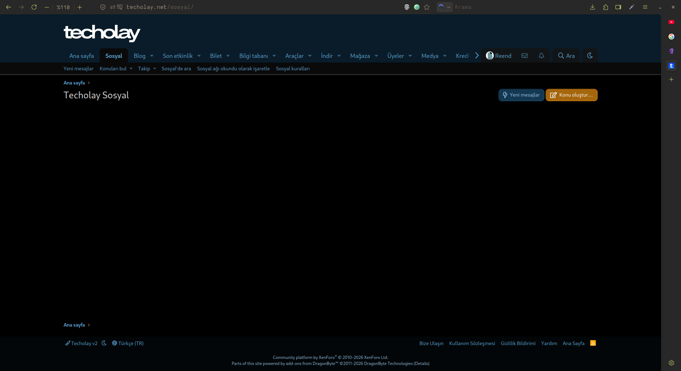
Task: Bookmark this page with the star icon
Action: tap(427, 7)
